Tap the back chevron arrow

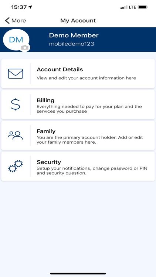coord(7,21)
